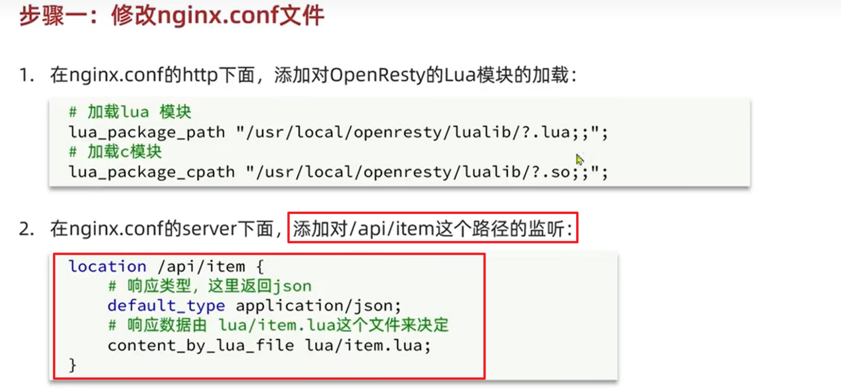Viewport: 841px width, 391px height.
Task: Click the content_by_lua_file directive
Action: (x=201, y=345)
